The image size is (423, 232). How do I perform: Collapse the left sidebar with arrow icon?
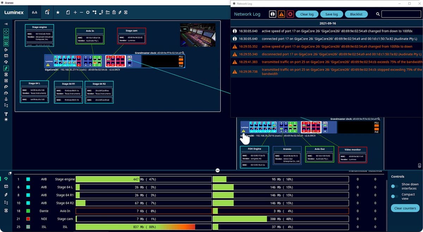click(6, 24)
